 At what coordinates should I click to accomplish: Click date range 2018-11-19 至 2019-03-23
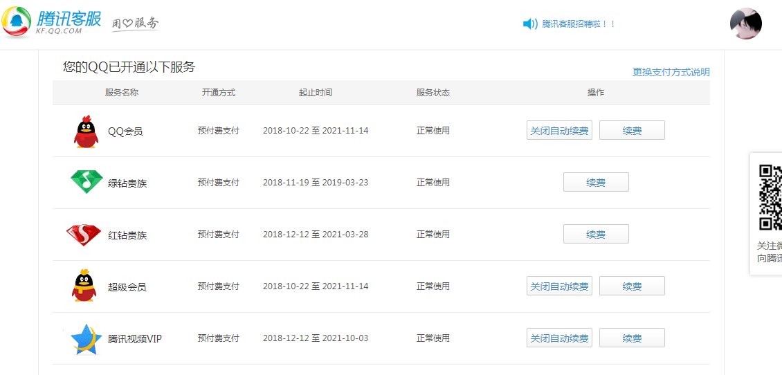point(316,183)
